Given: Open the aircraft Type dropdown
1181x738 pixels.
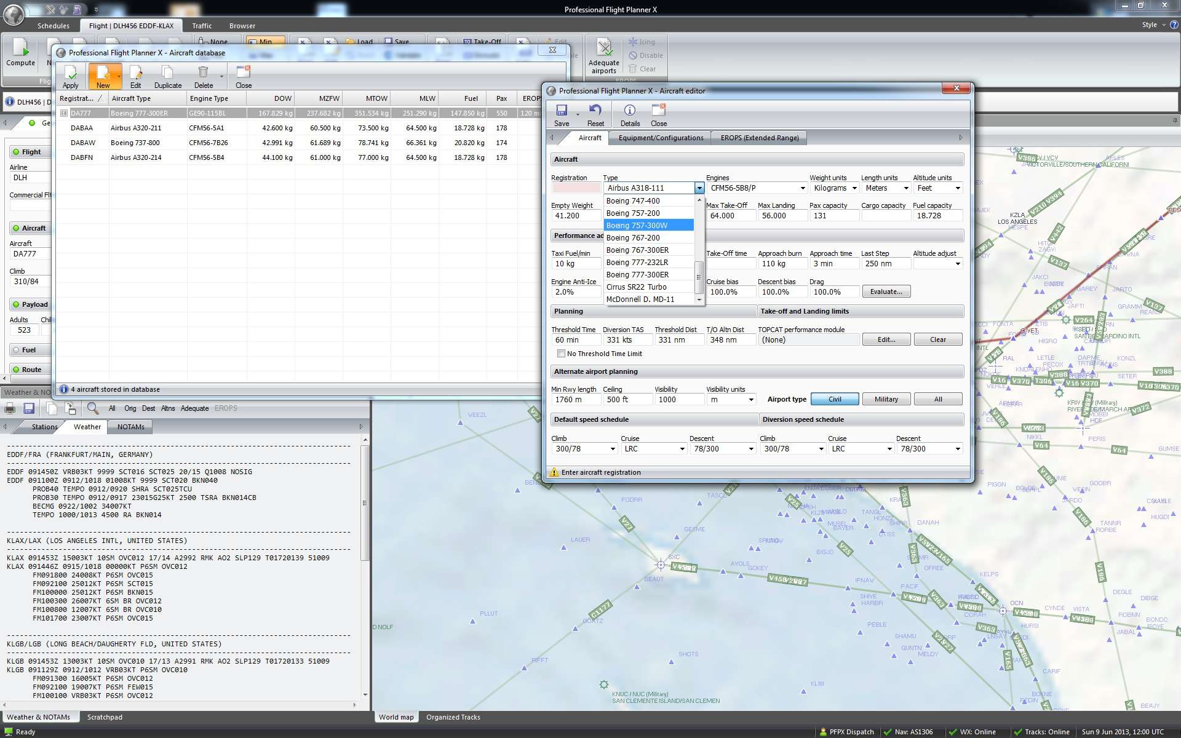Looking at the screenshot, I should 699,188.
